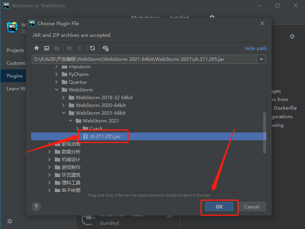Select the 理科工具 folder
This screenshot has width=305, height=229.
[x=148, y=183]
